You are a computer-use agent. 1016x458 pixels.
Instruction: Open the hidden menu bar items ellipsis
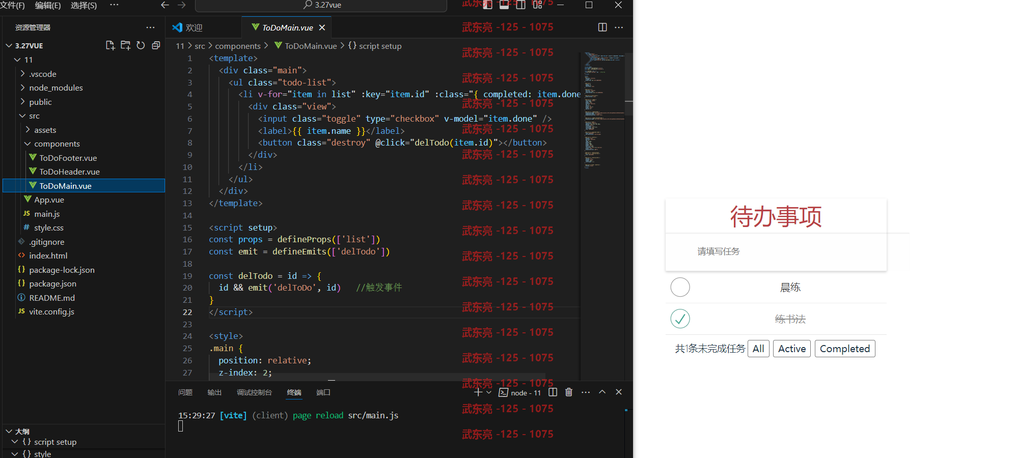(x=114, y=5)
